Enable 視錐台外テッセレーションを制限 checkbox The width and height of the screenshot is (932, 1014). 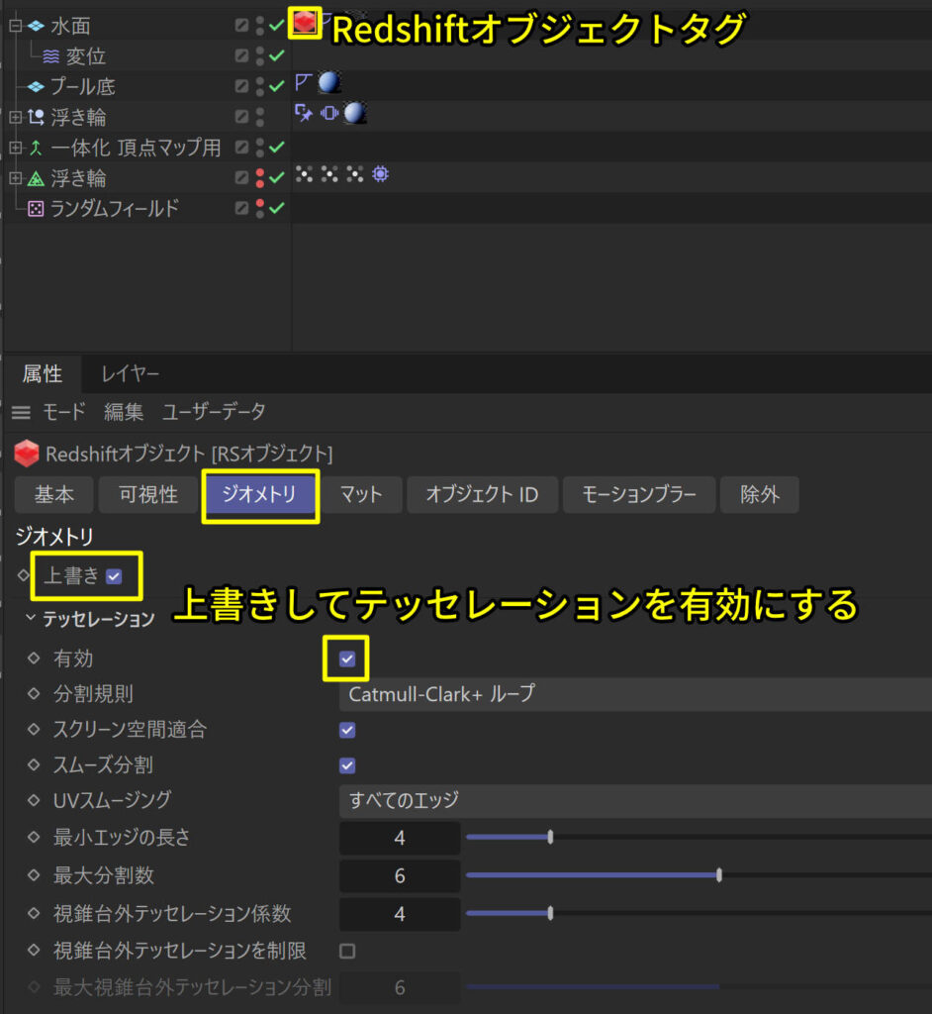coord(347,951)
